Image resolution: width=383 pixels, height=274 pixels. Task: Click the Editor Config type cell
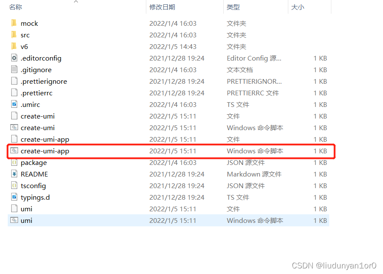click(x=254, y=58)
